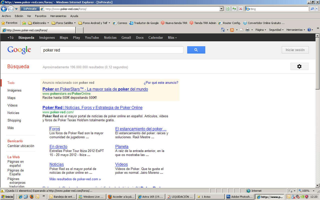Click the red shield tray icon
Image resolution: width=320 pixels, height=200 pixels.
click(x=306, y=197)
